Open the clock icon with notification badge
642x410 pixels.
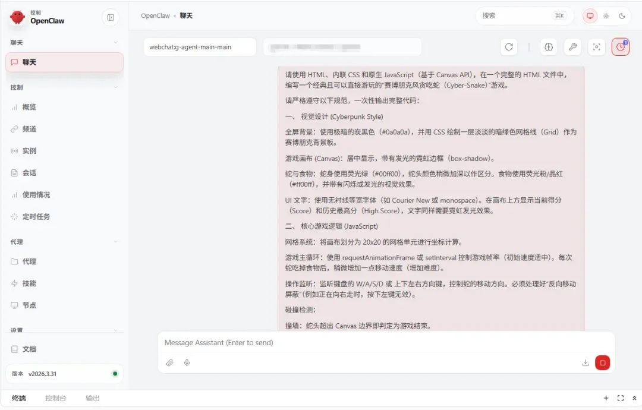(621, 47)
